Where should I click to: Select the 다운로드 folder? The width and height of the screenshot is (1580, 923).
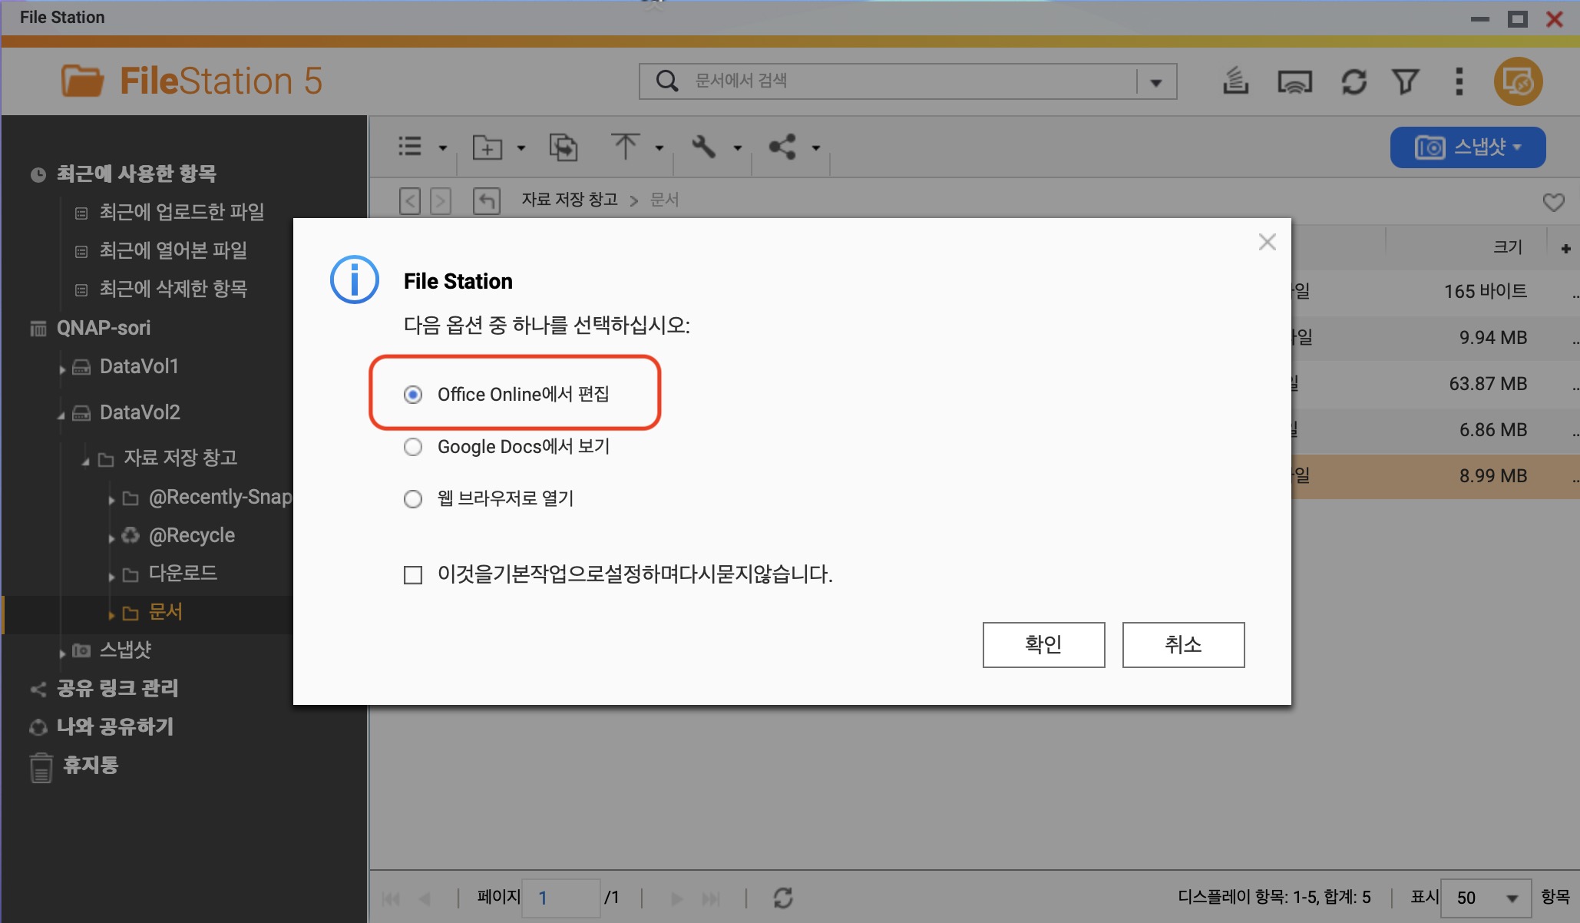click(183, 574)
